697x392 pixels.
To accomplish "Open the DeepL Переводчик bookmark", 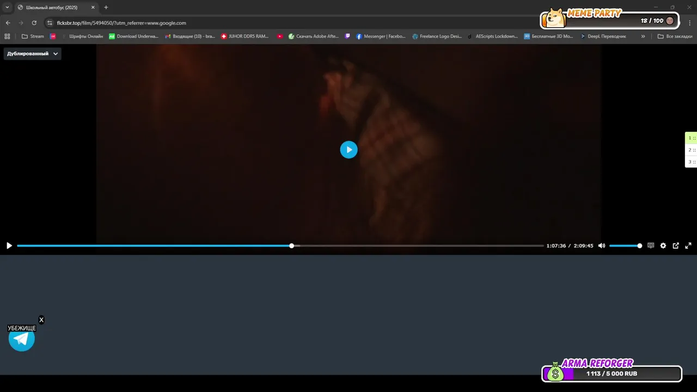I will tap(603, 36).
